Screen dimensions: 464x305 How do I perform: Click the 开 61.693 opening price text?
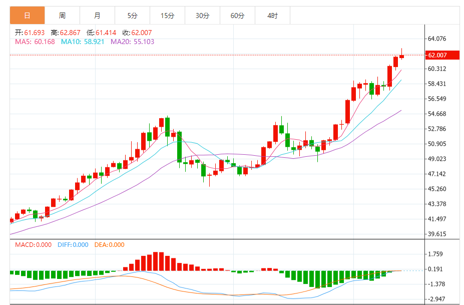[31, 33]
